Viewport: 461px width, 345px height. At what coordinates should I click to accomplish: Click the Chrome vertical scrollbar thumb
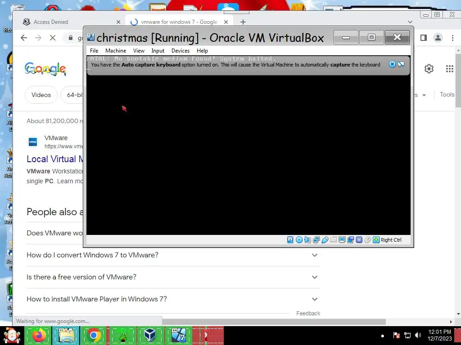[x=458, y=81]
